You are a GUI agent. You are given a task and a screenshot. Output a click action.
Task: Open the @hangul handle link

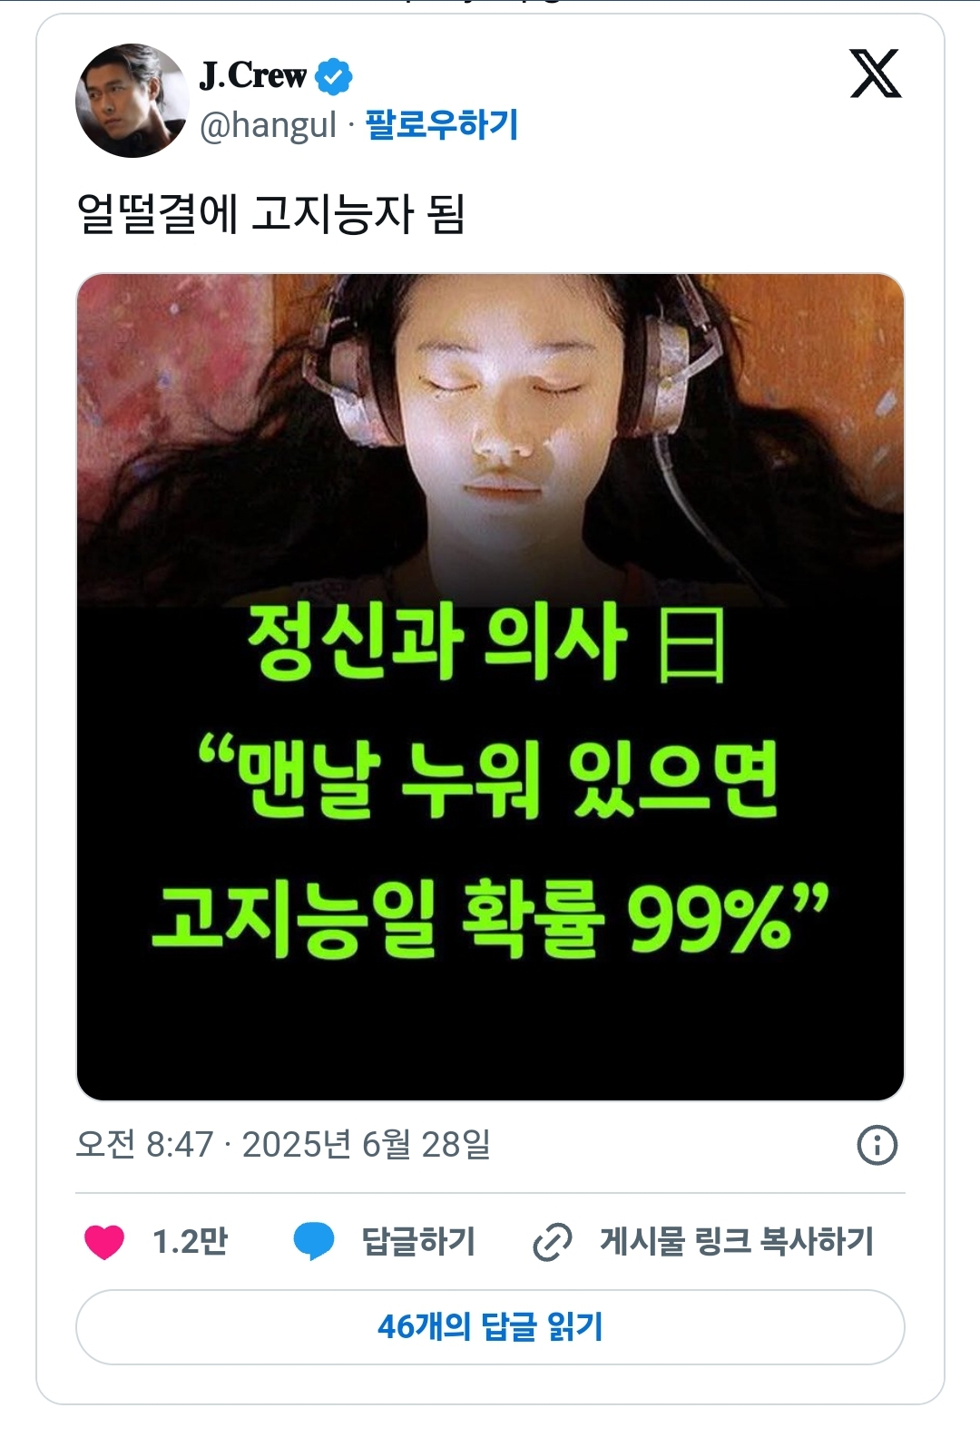tap(268, 125)
